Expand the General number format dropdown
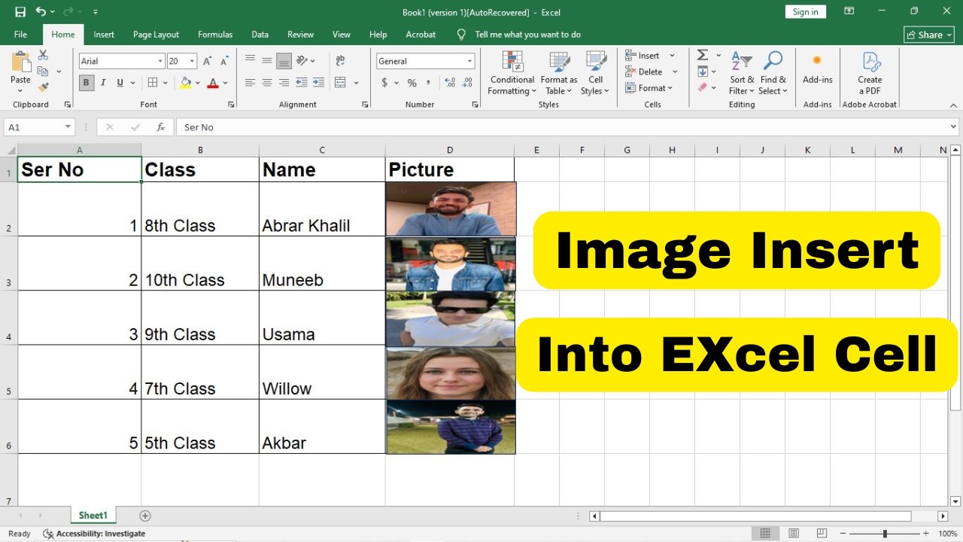 [x=470, y=61]
